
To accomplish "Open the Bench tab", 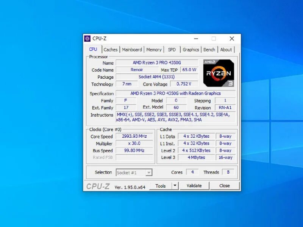I will pyautogui.click(x=209, y=50).
